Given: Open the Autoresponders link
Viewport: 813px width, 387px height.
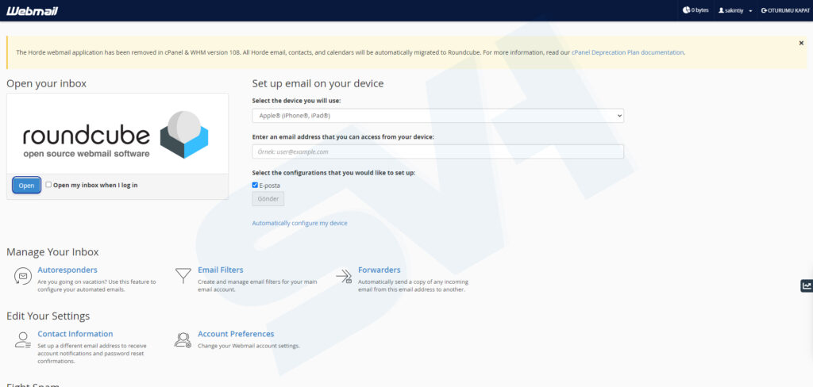Looking at the screenshot, I should click(67, 270).
